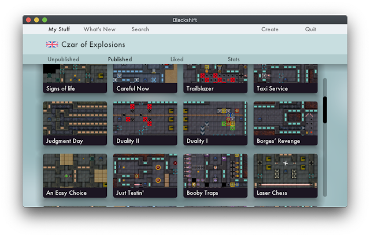Image resolution: width=370 pixels, height=237 pixels.
Task: Open the Duality I level
Action: coord(215,123)
